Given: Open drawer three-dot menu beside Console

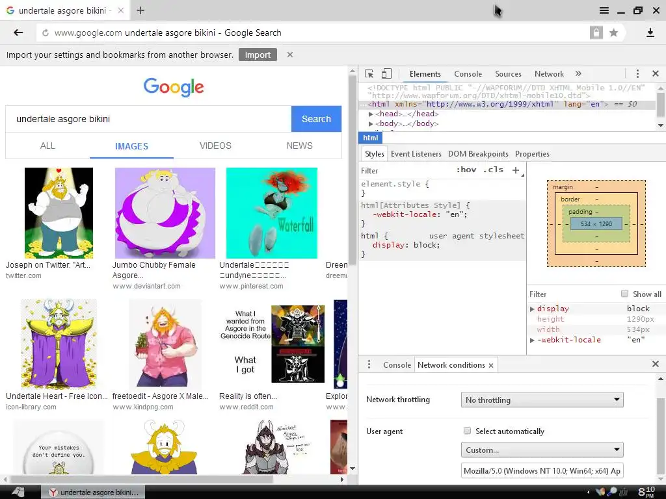Looking at the screenshot, I should pyautogui.click(x=369, y=365).
